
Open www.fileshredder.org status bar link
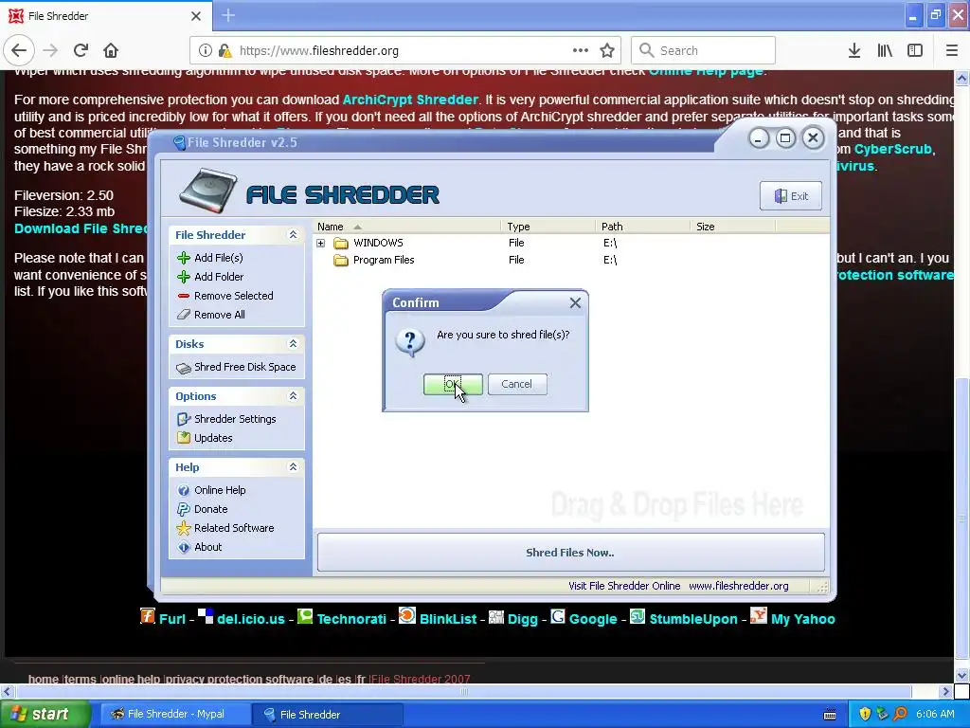point(739,586)
